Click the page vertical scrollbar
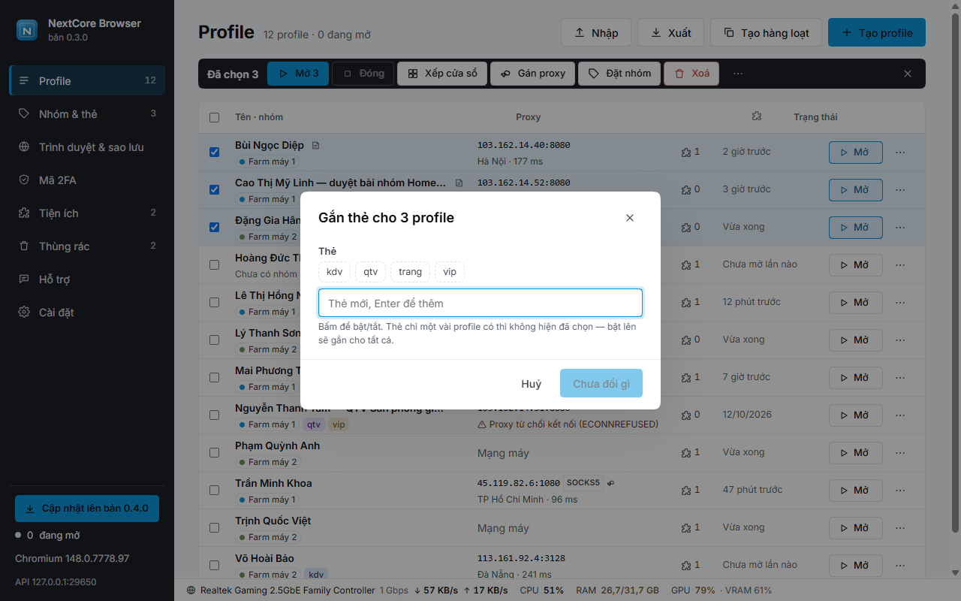 (955, 274)
